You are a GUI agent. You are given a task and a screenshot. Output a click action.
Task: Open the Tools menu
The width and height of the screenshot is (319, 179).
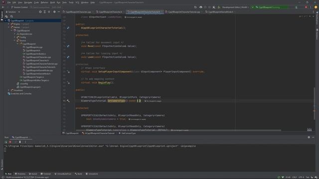(x=71, y=2)
